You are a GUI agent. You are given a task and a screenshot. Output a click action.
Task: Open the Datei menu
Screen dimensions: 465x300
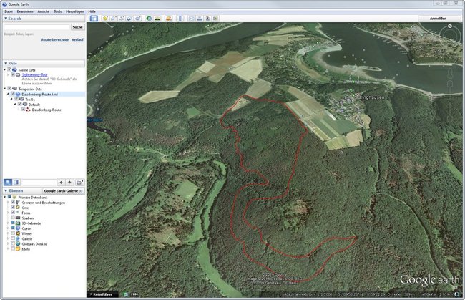coord(9,11)
